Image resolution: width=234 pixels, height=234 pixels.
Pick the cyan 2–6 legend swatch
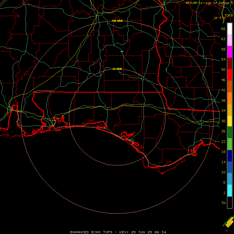(x=230, y=191)
